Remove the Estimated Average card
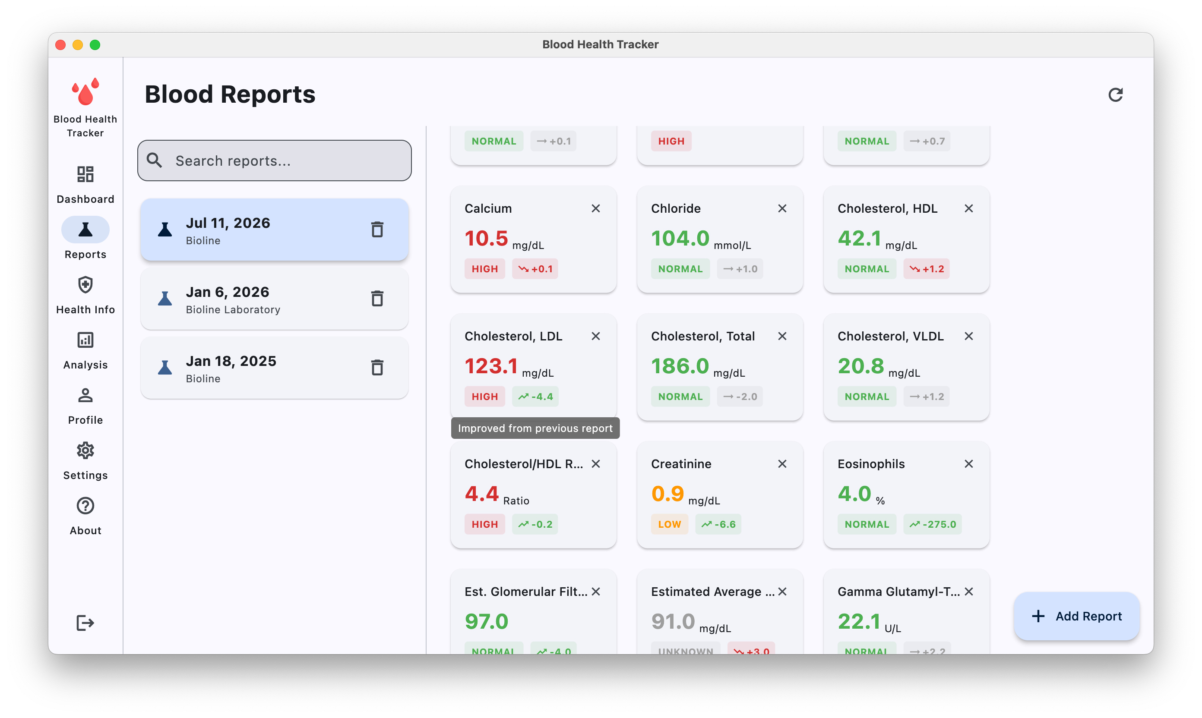1202x718 pixels. [x=782, y=592]
